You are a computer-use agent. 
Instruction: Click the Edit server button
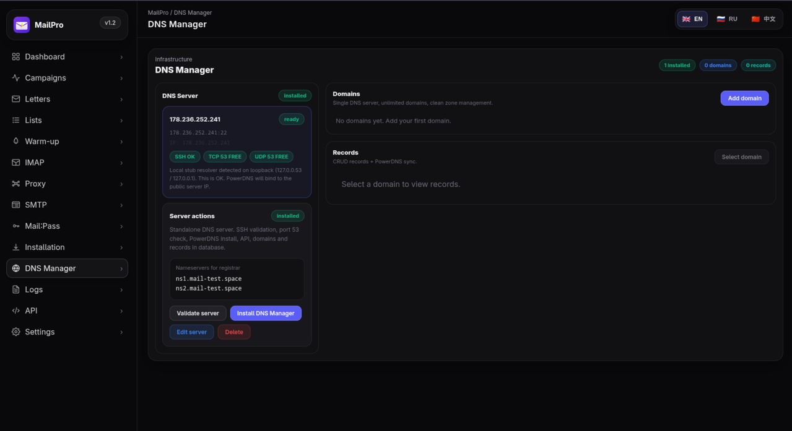click(191, 332)
